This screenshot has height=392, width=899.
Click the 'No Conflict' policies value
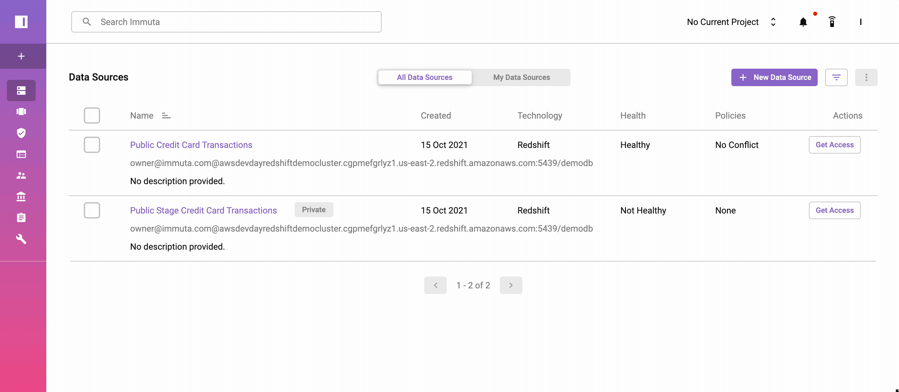(x=737, y=145)
